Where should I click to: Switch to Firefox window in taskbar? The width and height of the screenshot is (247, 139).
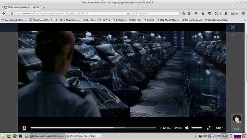tap(47, 136)
